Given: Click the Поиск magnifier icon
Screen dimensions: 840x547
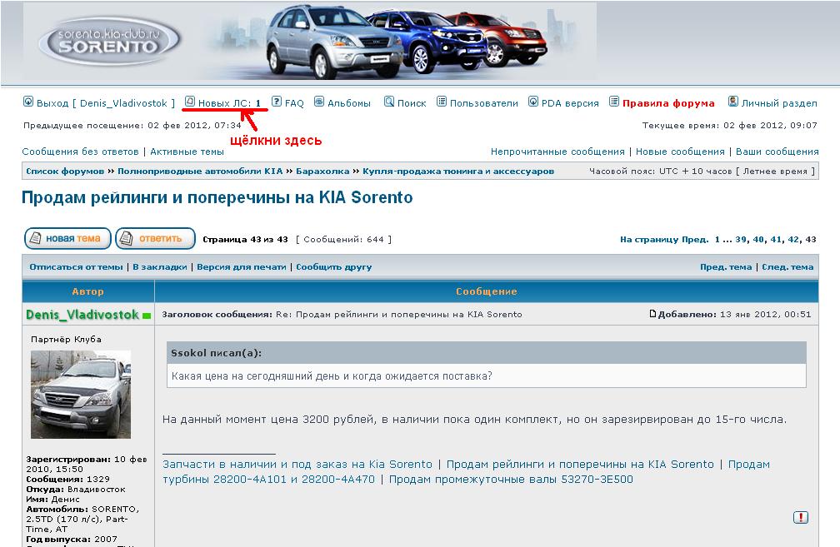Looking at the screenshot, I should point(389,102).
